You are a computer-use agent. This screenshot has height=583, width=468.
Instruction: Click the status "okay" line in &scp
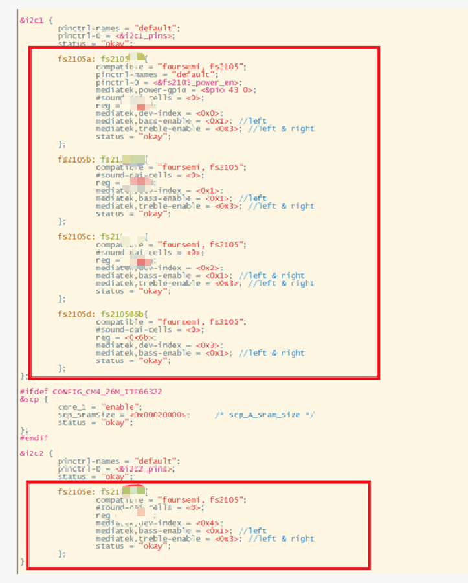pos(95,423)
